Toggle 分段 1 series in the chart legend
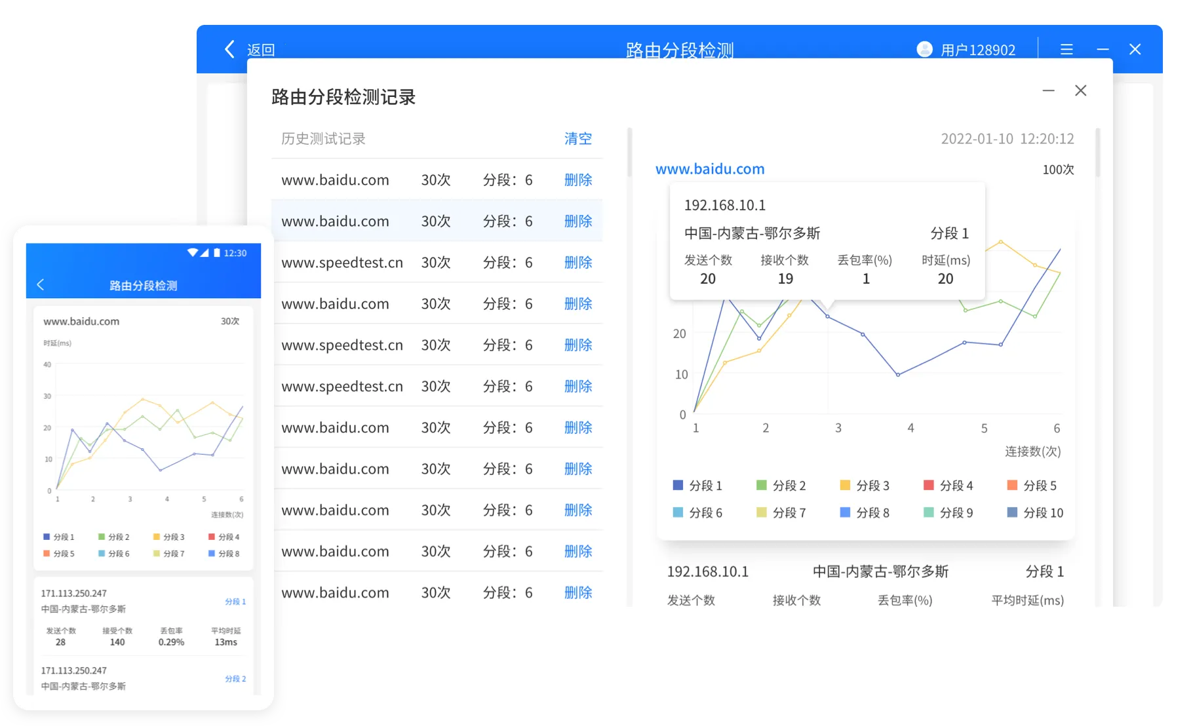The image size is (1193, 726). 697,486
